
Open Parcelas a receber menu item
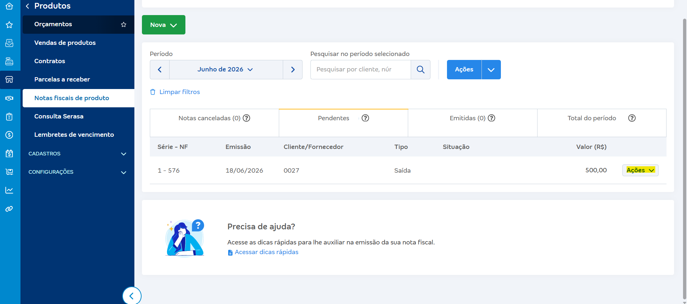(78, 79)
